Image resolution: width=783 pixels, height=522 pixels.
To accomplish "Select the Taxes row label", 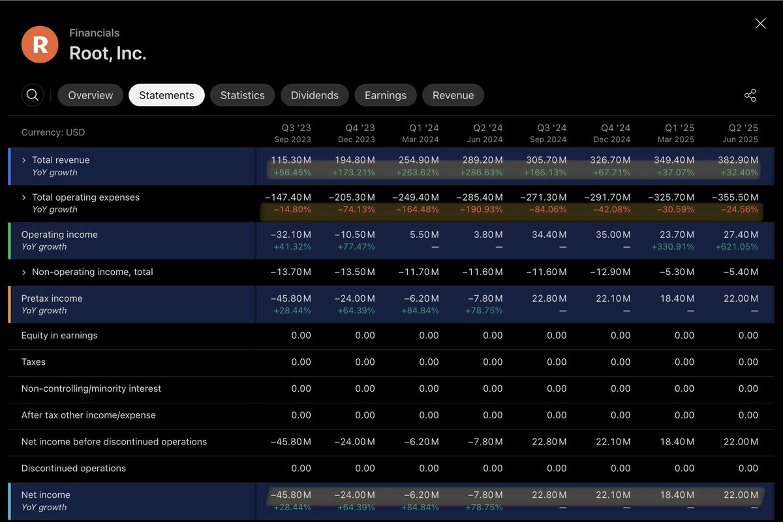I will pyautogui.click(x=33, y=362).
